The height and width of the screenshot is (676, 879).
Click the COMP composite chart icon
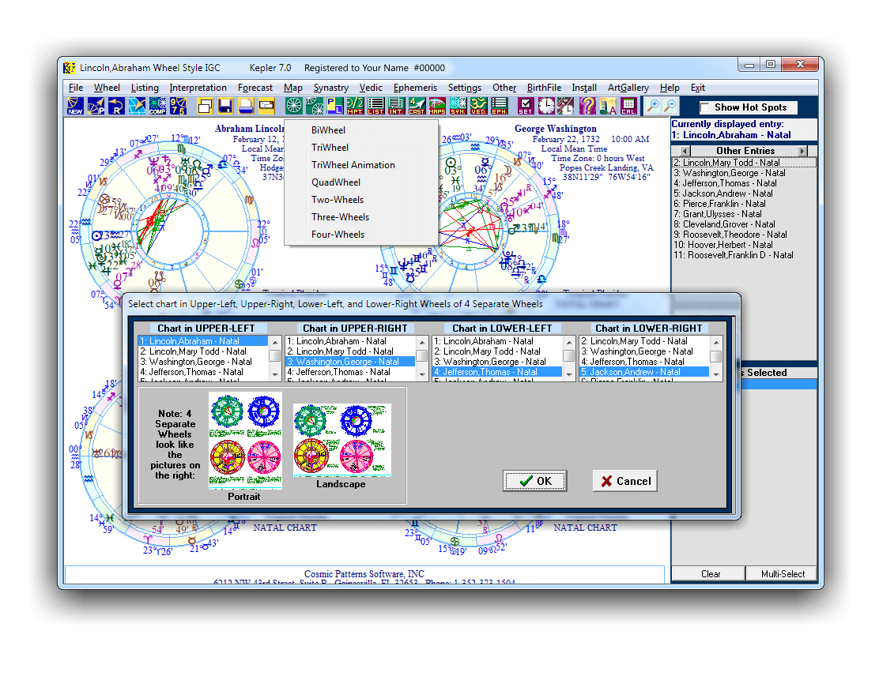pyautogui.click(x=157, y=106)
